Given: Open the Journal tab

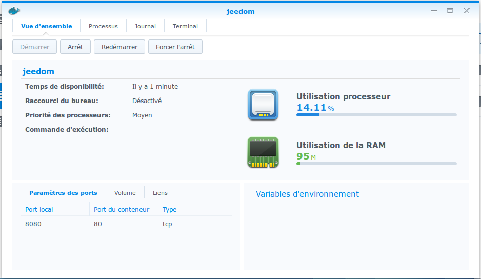Looking at the screenshot, I should (145, 26).
